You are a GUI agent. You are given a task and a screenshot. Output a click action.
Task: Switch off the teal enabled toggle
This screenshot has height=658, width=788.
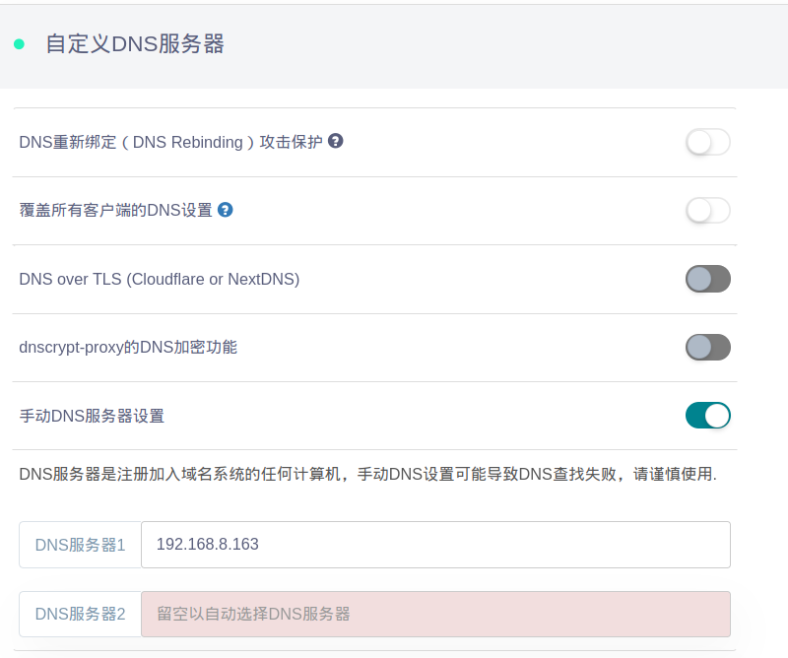point(707,416)
